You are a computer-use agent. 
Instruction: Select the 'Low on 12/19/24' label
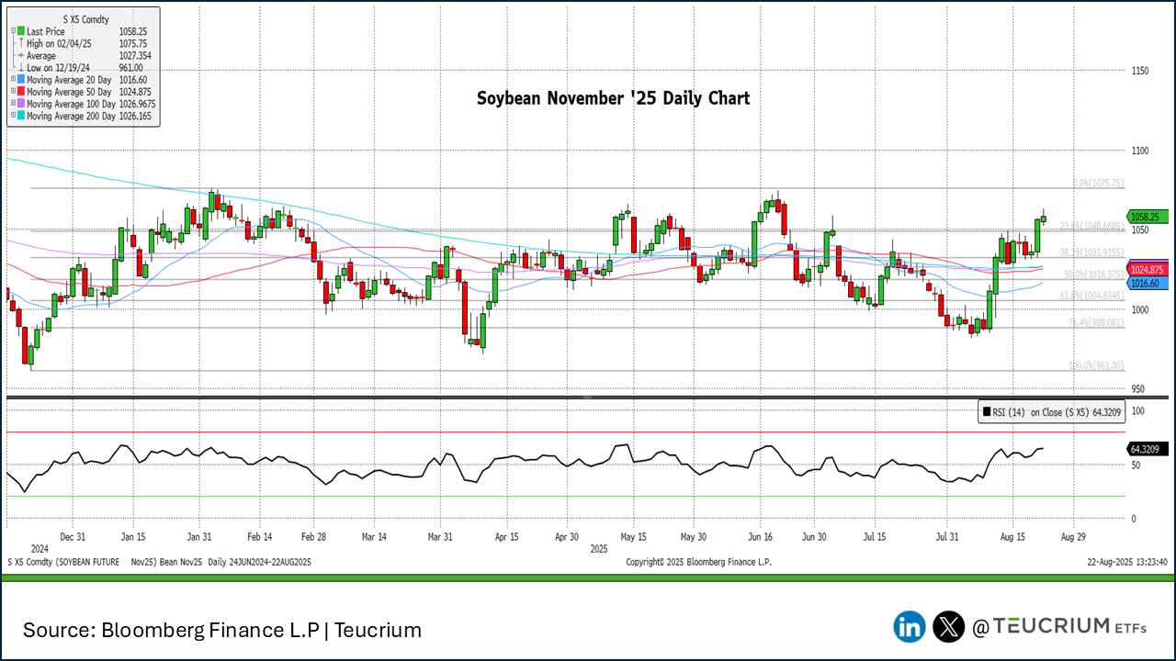tap(57, 68)
